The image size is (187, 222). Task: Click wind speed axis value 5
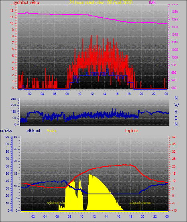13,56
